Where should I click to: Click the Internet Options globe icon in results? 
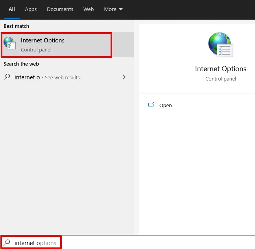tap(10, 43)
